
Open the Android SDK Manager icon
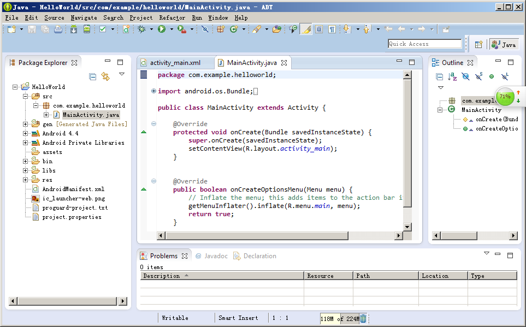[74, 29]
